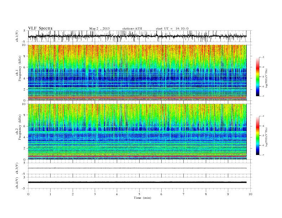Click the ch.1 voltage waveform trace panel

[x=140, y=36]
